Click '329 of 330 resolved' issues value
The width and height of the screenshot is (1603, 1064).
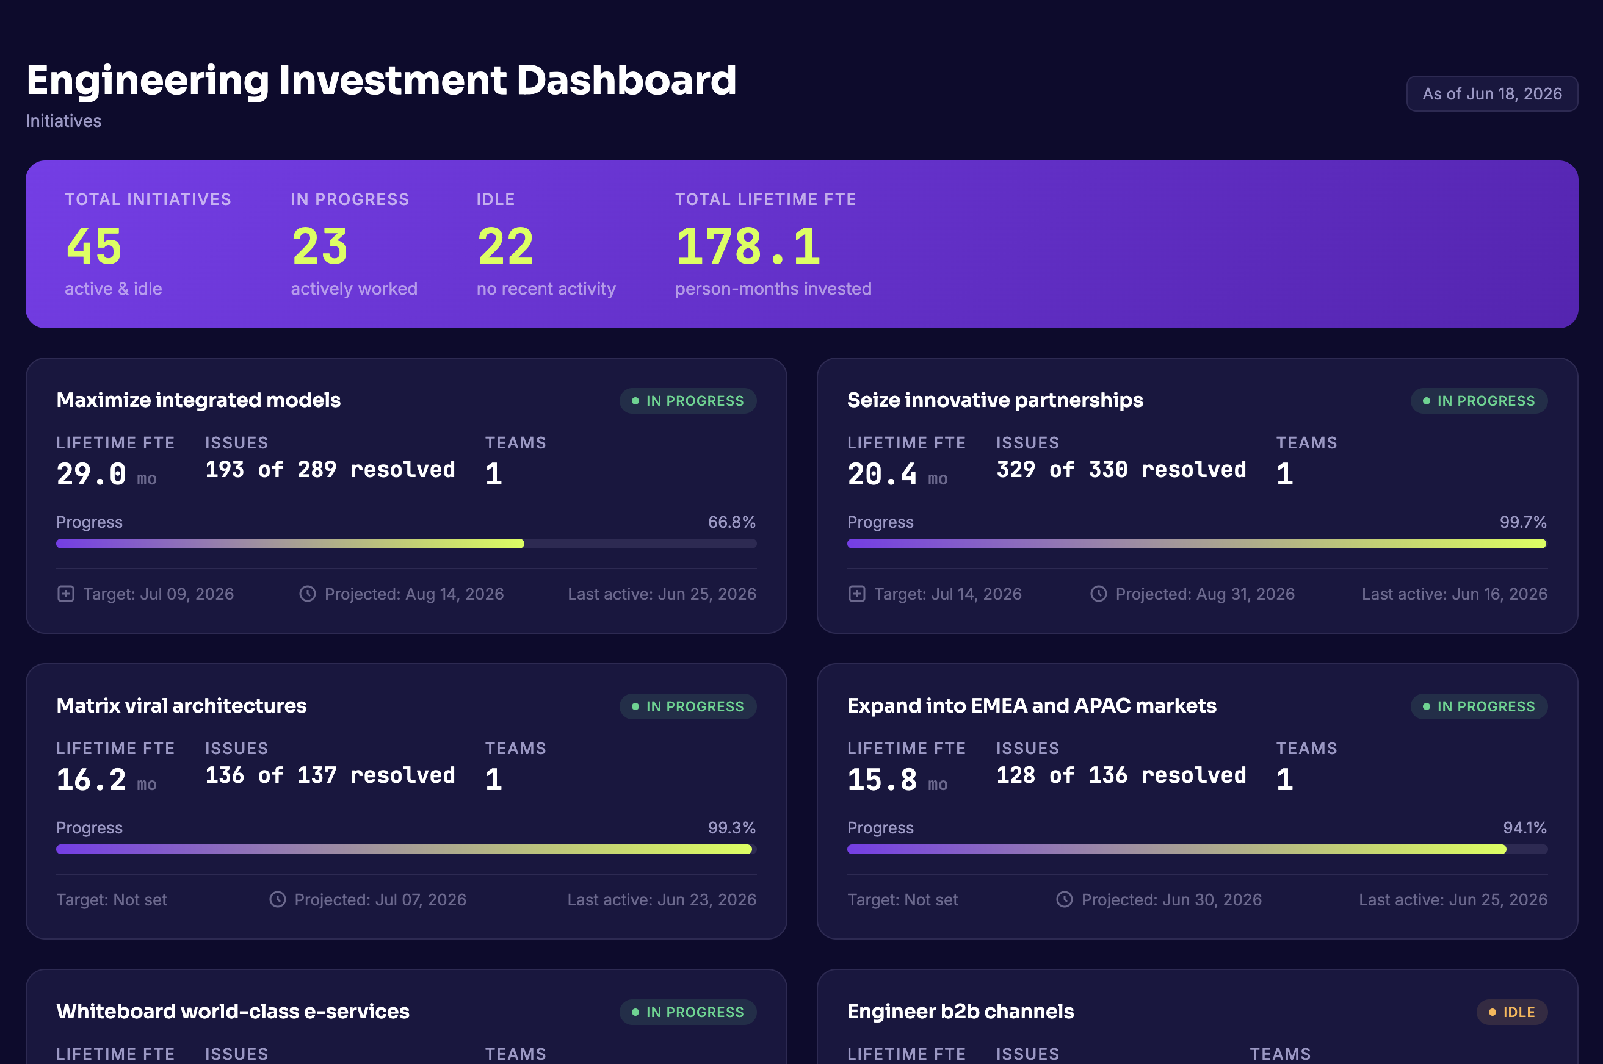1121,469
